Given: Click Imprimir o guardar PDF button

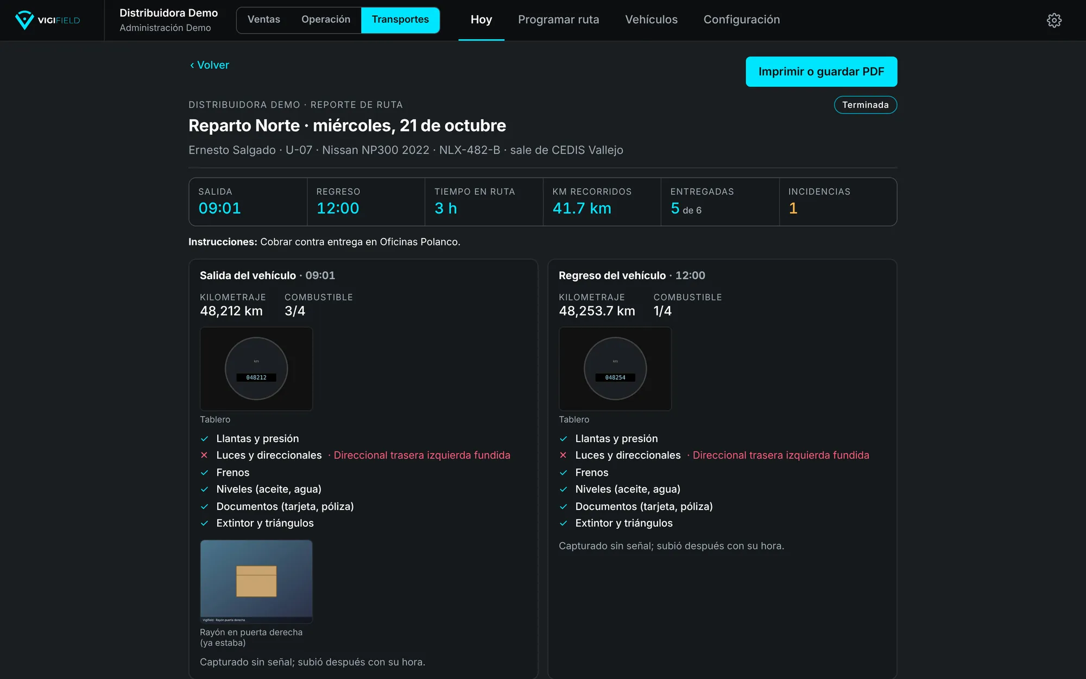Looking at the screenshot, I should coord(821,72).
